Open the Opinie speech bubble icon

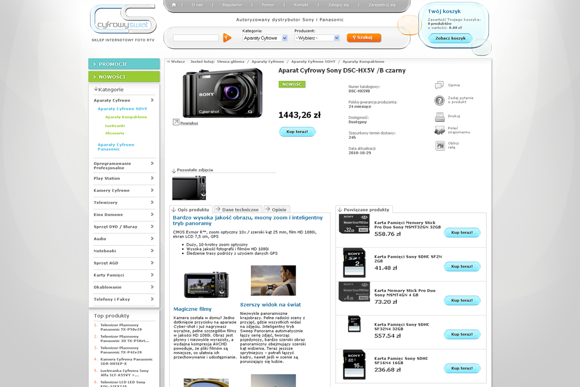(x=439, y=85)
